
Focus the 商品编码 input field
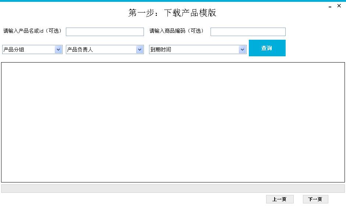point(248,32)
